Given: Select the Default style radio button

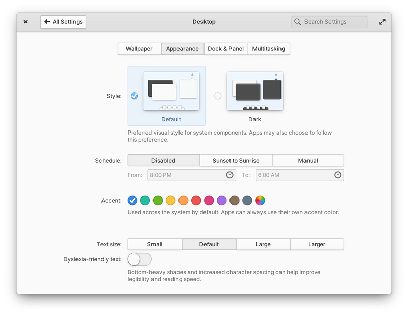Looking at the screenshot, I should (134, 96).
